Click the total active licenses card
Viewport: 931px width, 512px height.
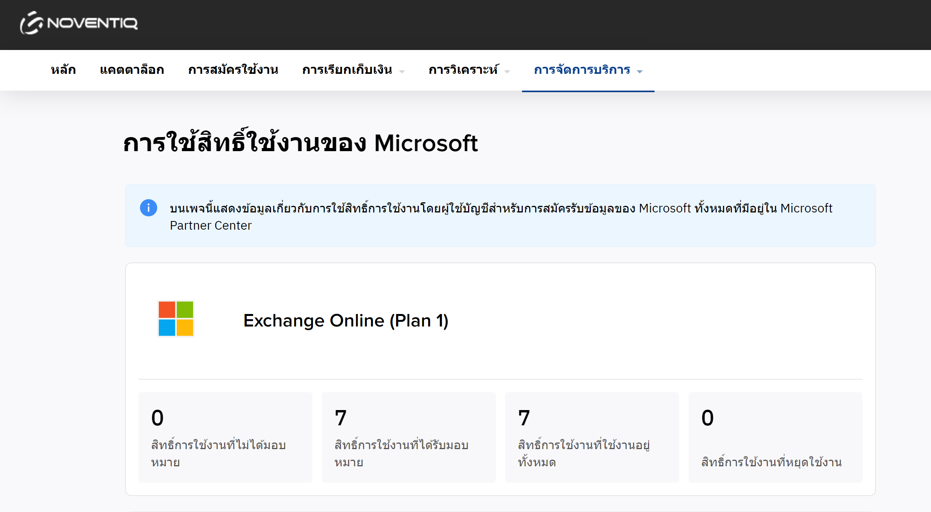point(592,437)
